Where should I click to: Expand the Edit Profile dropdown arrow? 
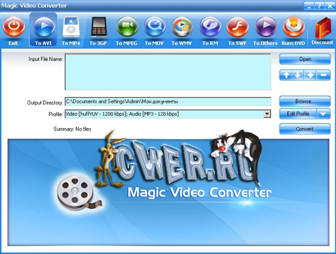point(323,114)
